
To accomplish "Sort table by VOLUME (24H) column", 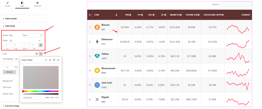I will [x=192, y=15].
